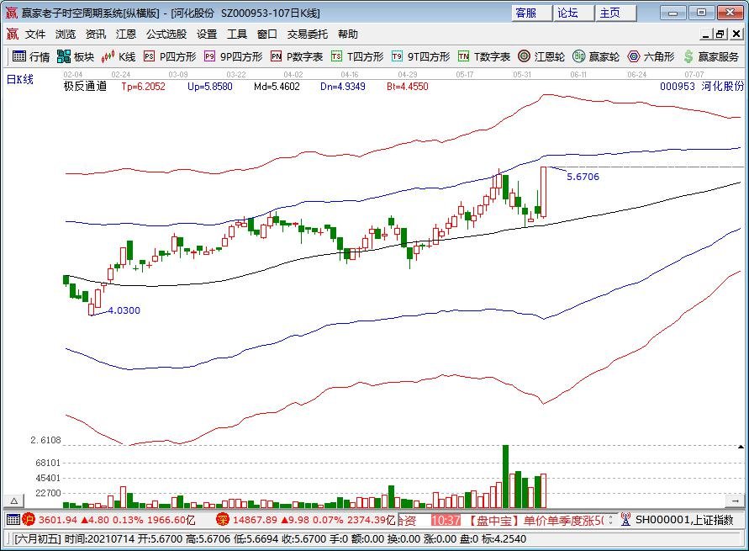Click the 论坛 forum button
Image resolution: width=749 pixels, height=551 pixels.
click(x=573, y=13)
